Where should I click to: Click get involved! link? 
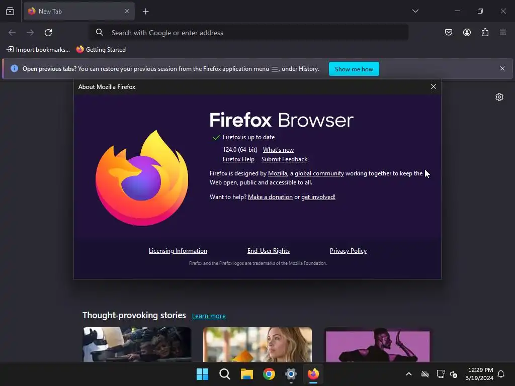[318, 197]
